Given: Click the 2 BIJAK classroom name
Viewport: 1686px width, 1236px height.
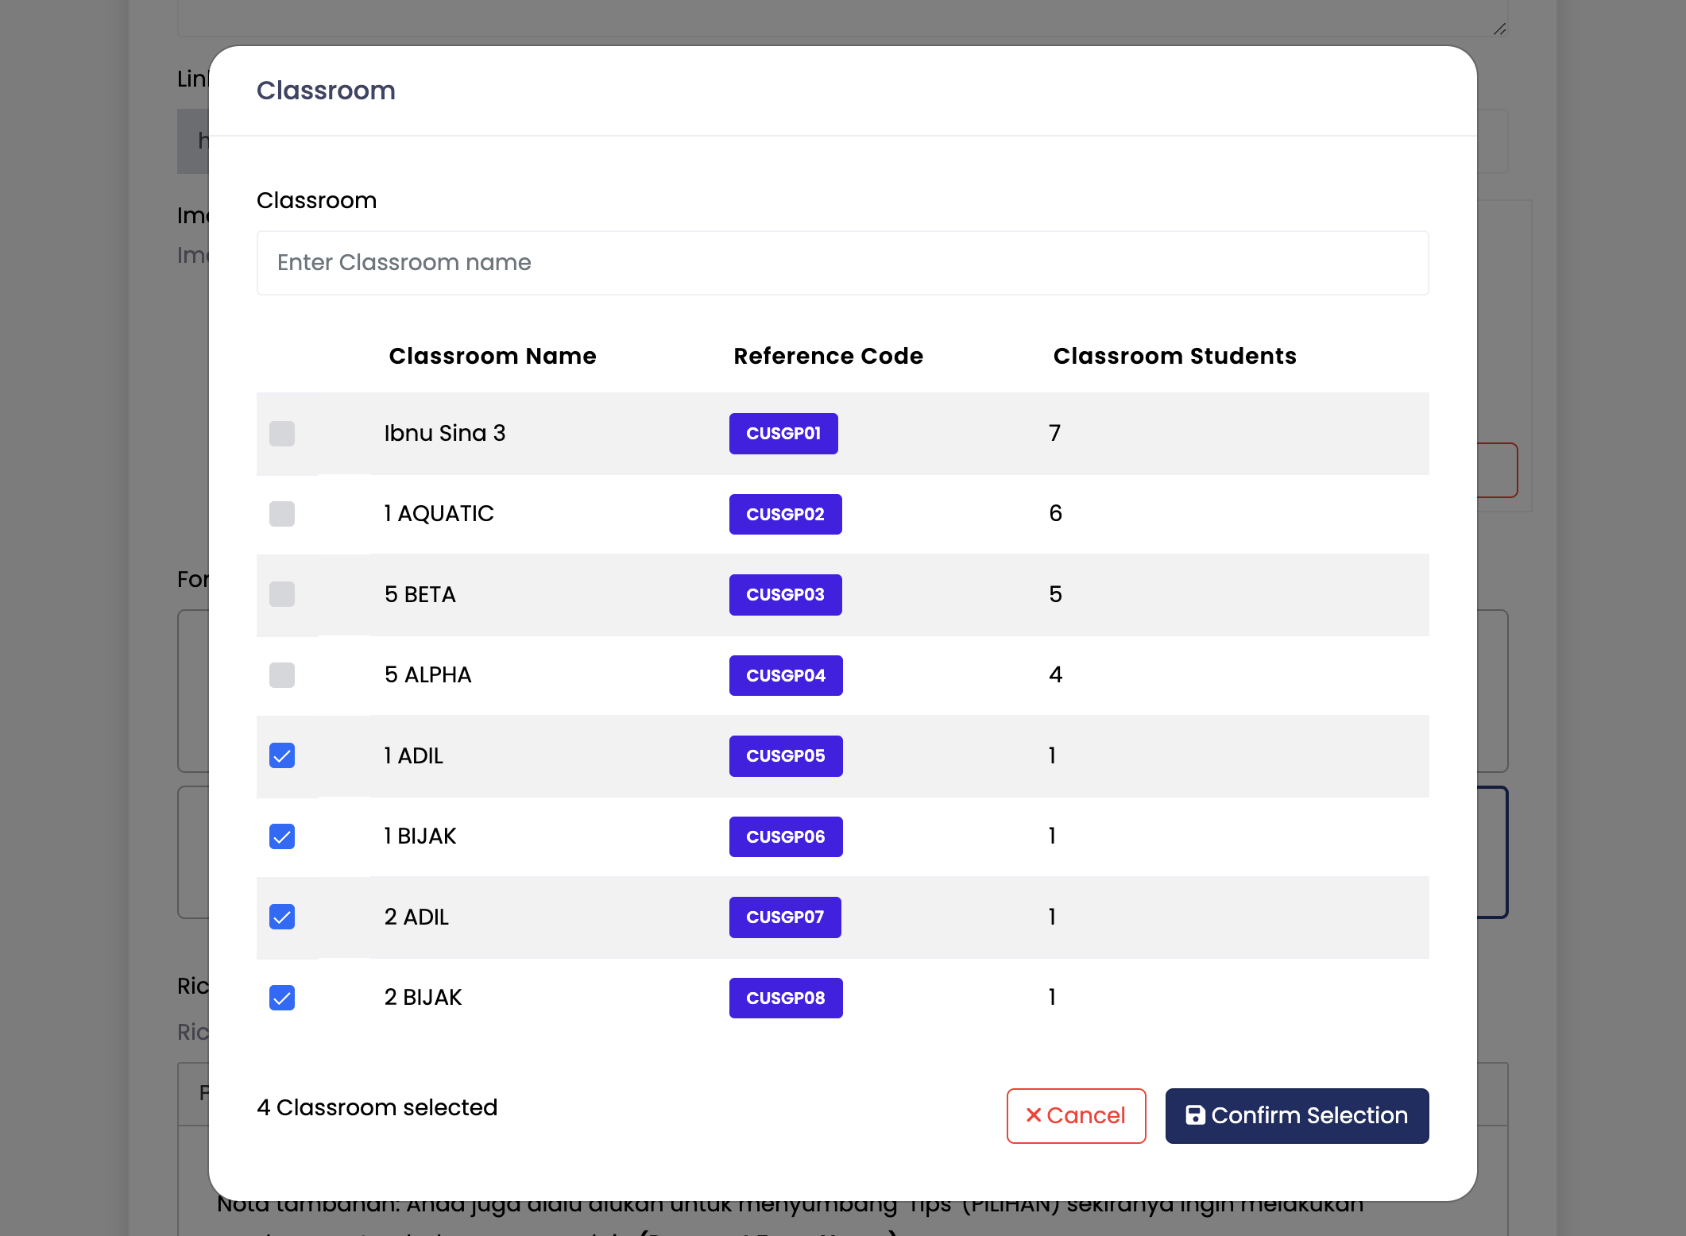Looking at the screenshot, I should pyautogui.click(x=423, y=997).
